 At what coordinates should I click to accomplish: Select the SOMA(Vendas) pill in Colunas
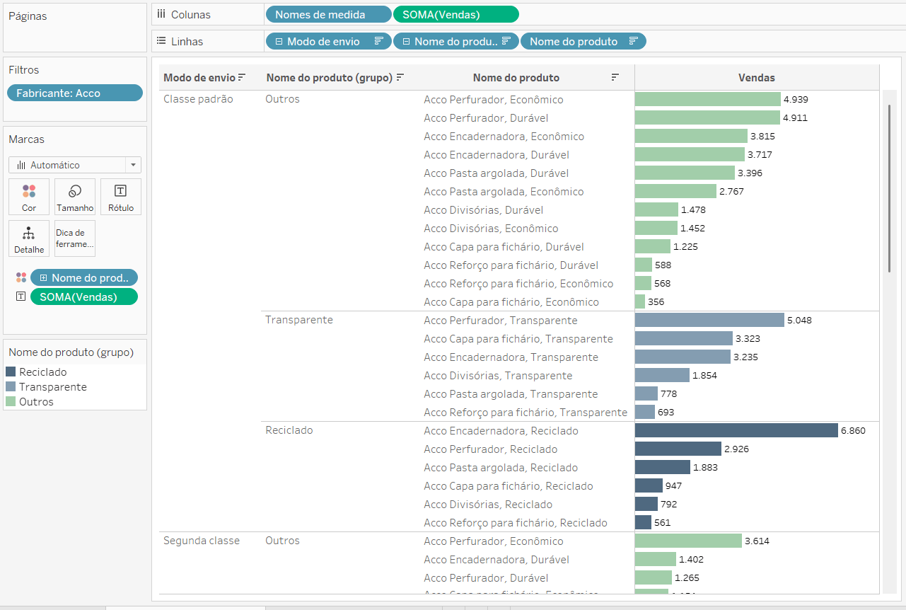point(455,14)
